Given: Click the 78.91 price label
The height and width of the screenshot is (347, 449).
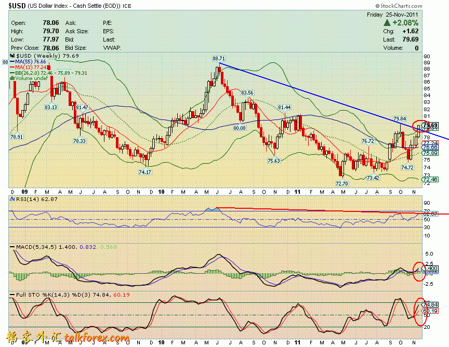Looking at the screenshot, I should pyautogui.click(x=17, y=137).
